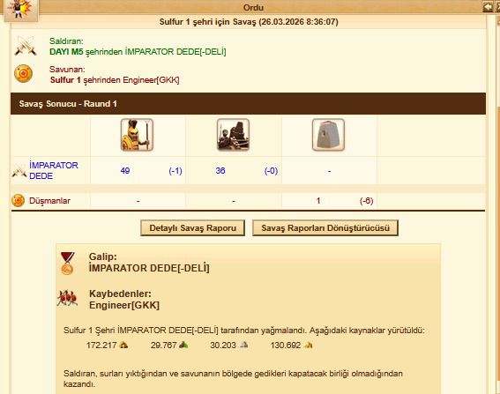Open attacker İMPARATOR DEDE[-DELİ] profile link

[x=175, y=52]
